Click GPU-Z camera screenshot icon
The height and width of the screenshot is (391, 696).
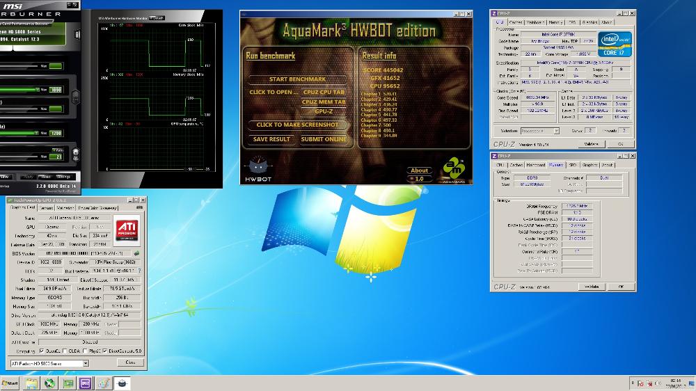139,207
